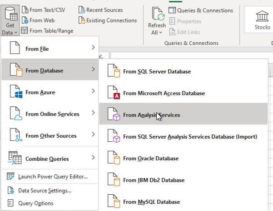
Task: Click the Launch Power Query Editor icon
Action: click(x=10, y=176)
